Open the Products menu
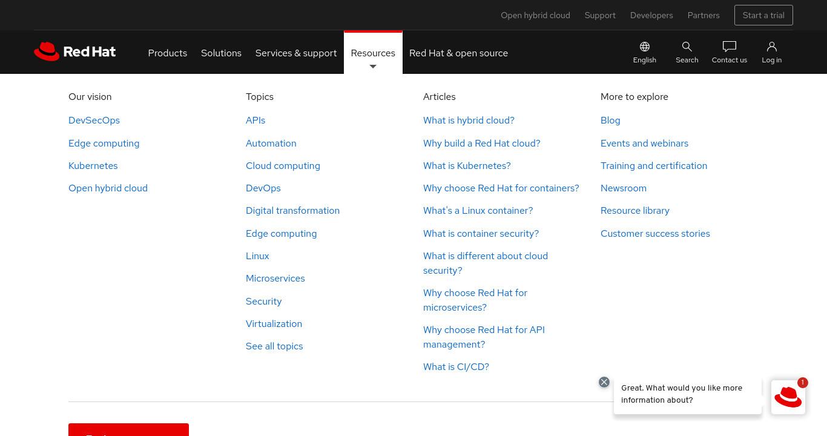Image resolution: width=827 pixels, height=436 pixels. click(x=168, y=53)
